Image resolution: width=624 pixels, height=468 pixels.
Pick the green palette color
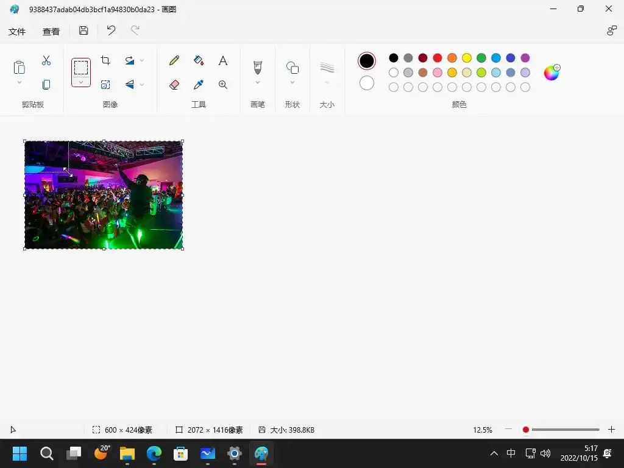(x=481, y=58)
